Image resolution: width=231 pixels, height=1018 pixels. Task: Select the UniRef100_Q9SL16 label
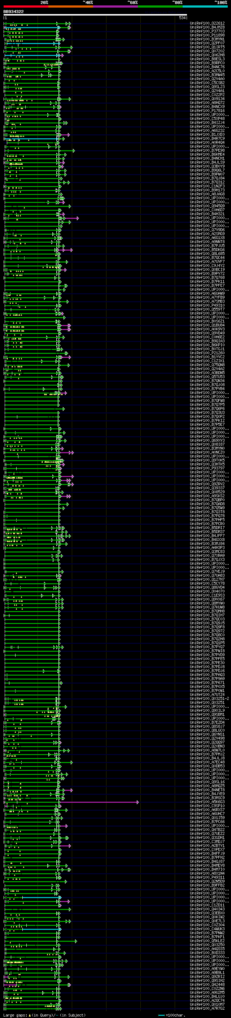pyautogui.click(x=207, y=782)
